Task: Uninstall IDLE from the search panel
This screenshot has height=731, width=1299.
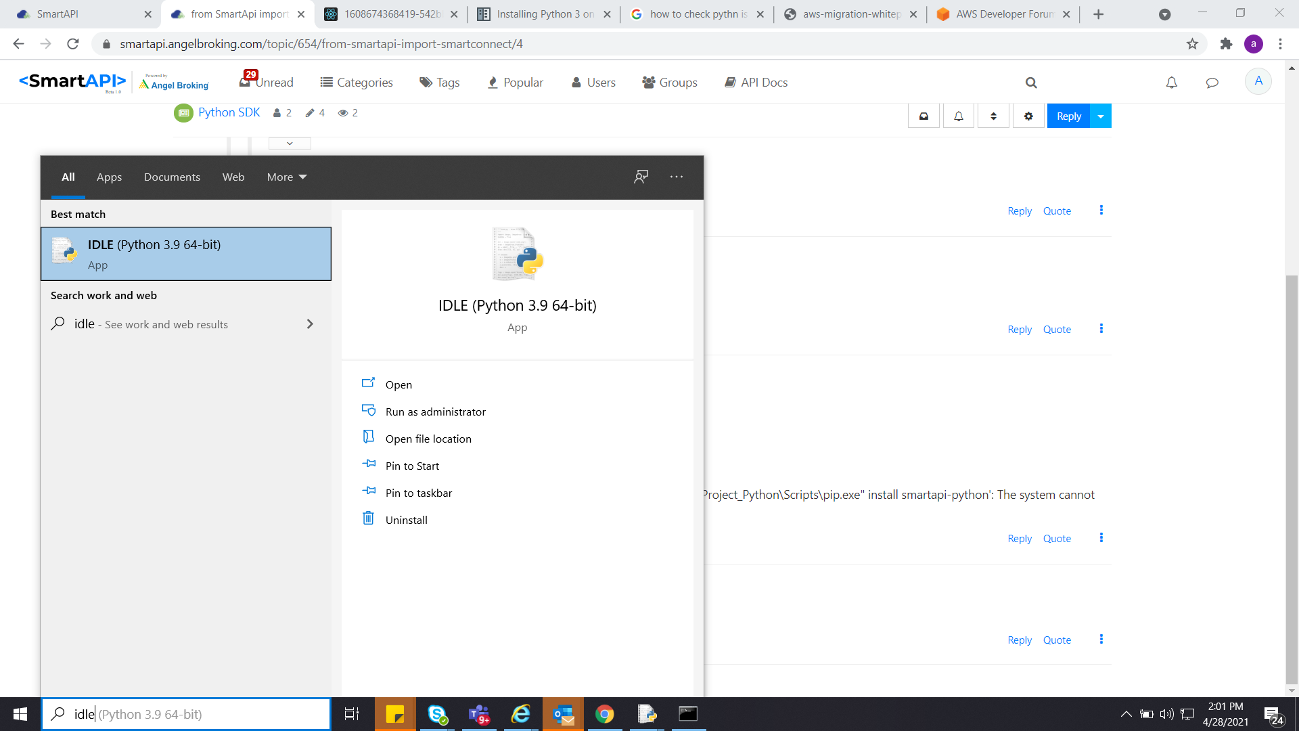Action: (406, 520)
